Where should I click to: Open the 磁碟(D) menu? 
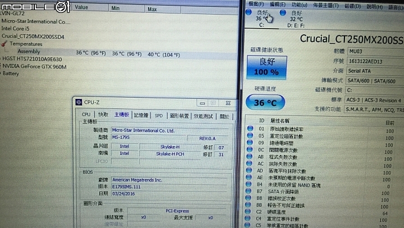click(352, 6)
